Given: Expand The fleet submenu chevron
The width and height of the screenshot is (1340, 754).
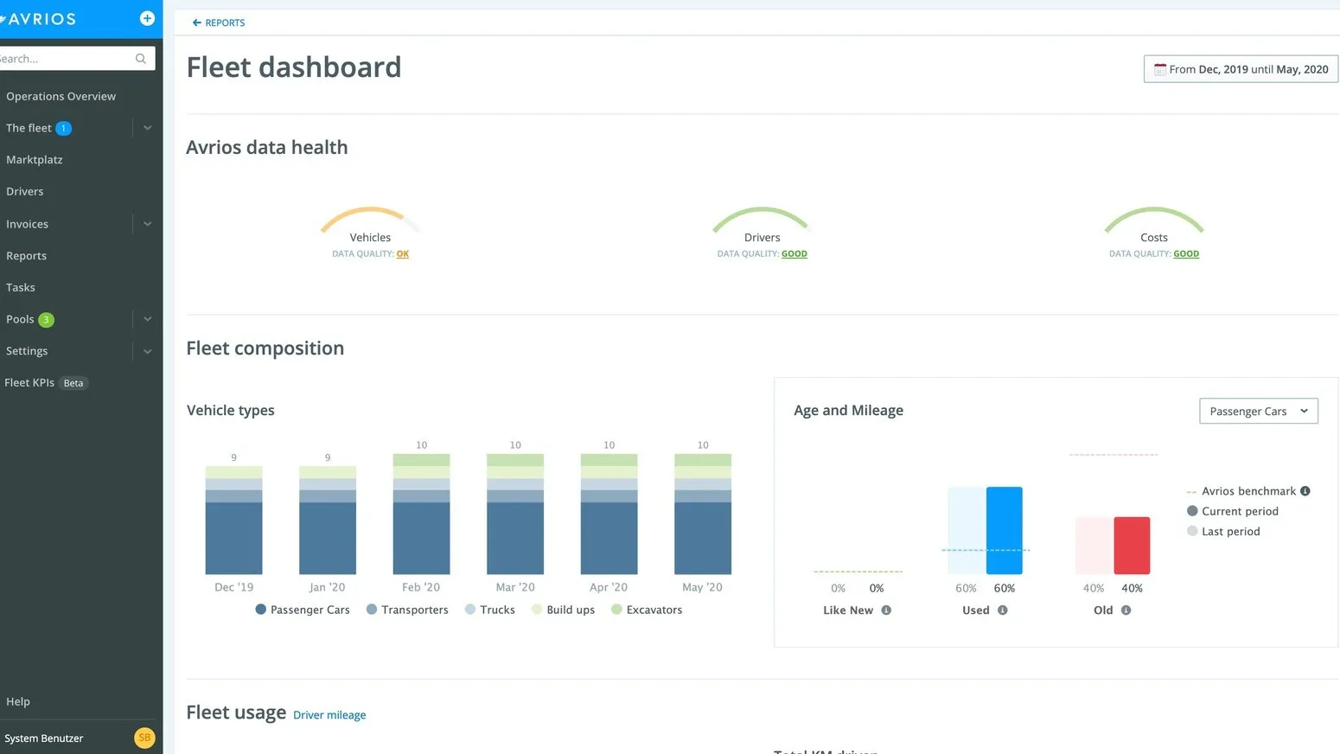Looking at the screenshot, I should (x=148, y=128).
